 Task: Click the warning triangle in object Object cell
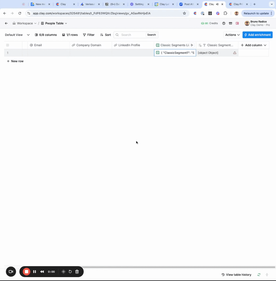click(235, 53)
